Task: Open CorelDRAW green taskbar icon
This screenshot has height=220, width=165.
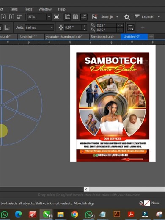Action: pyautogui.click(x=47, y=214)
